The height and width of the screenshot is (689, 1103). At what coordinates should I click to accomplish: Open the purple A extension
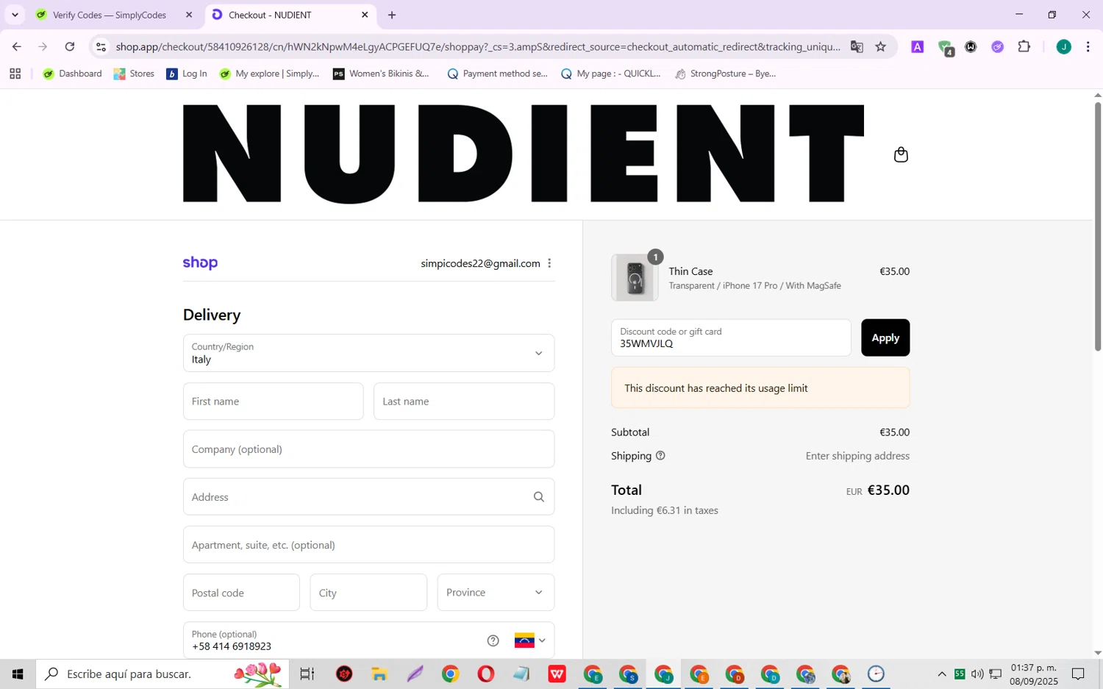(918, 47)
